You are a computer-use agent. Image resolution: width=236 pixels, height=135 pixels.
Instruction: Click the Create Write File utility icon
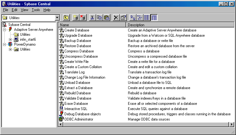point(61,62)
